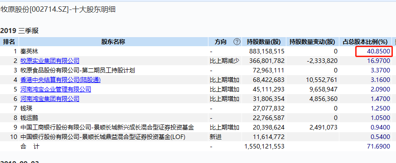The image size is (396, 163).
Task: Click the question mark help icon beside 方向
Action: click(237, 42)
